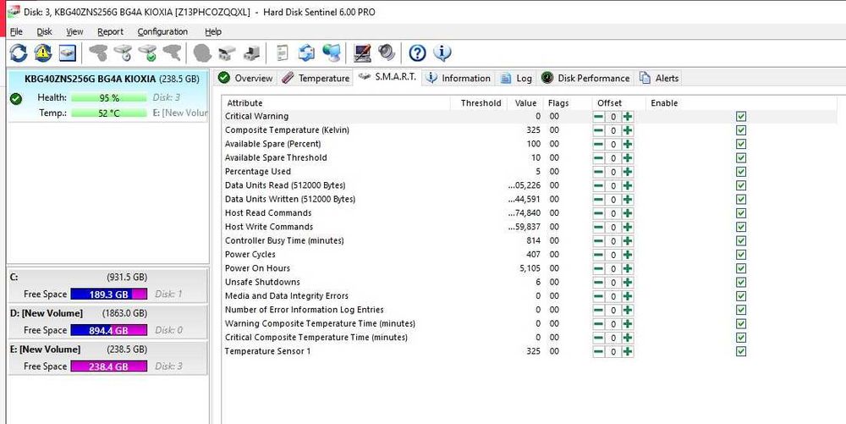Screen dimensions: 846x424
Task: Select the KBG40ZNS256G BG4A KIOXIA disk entry
Action: (108, 96)
